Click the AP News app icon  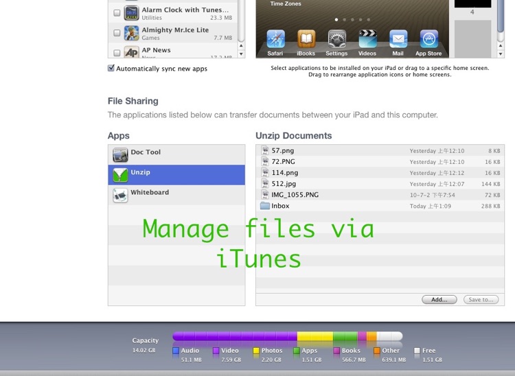[x=131, y=52]
